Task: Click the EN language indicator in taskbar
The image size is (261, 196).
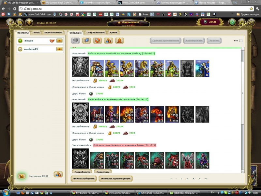Action: (x=213, y=193)
